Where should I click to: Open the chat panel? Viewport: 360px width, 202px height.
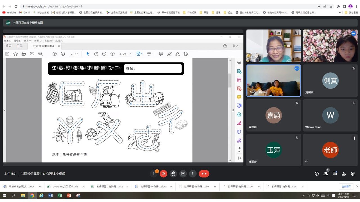coord(335,174)
